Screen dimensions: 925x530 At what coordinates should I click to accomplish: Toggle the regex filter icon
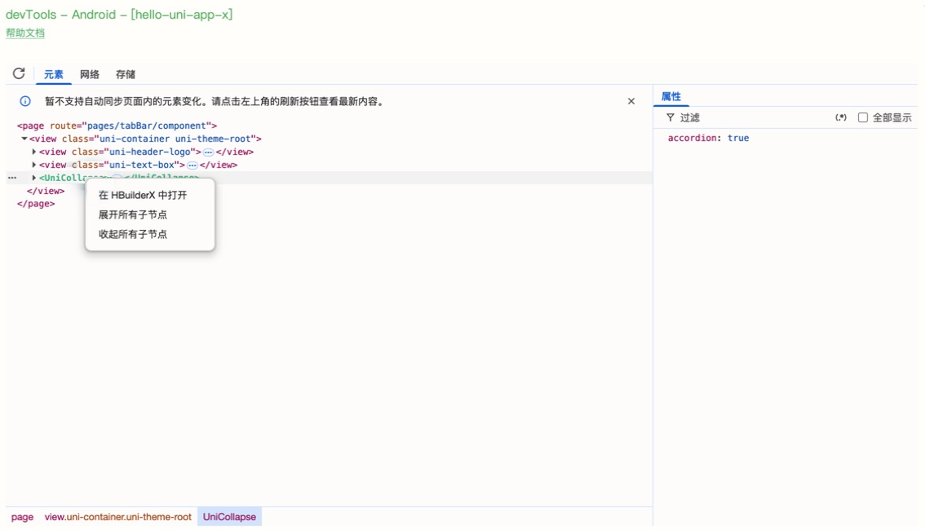point(841,117)
